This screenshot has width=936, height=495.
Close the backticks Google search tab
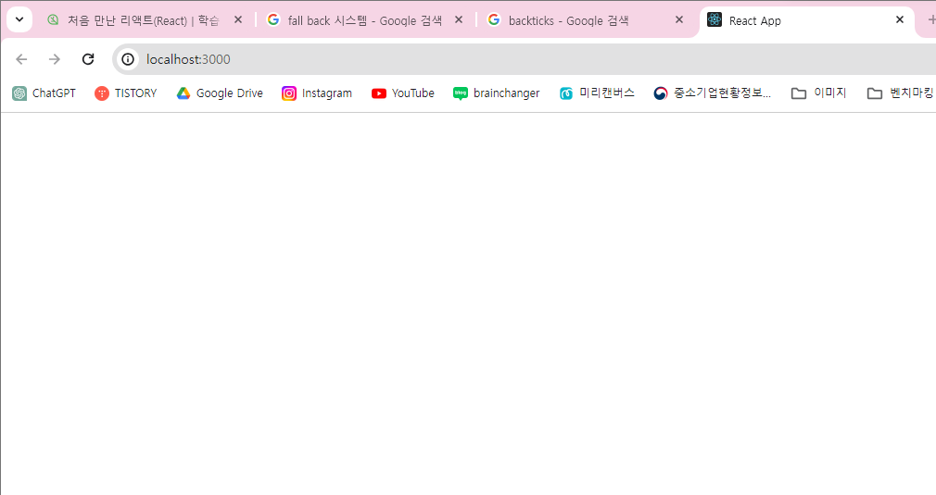click(679, 20)
